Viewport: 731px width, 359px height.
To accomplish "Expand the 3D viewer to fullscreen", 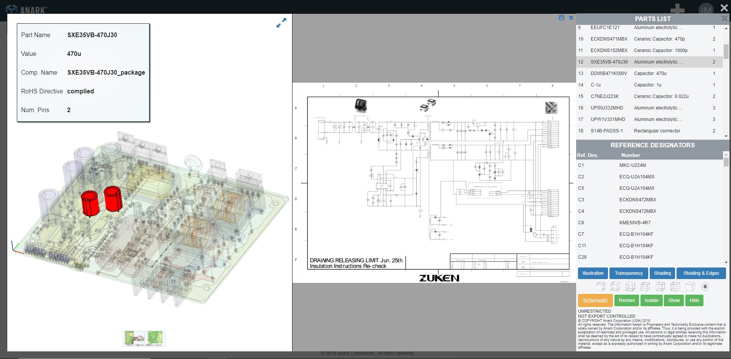I will (x=281, y=23).
